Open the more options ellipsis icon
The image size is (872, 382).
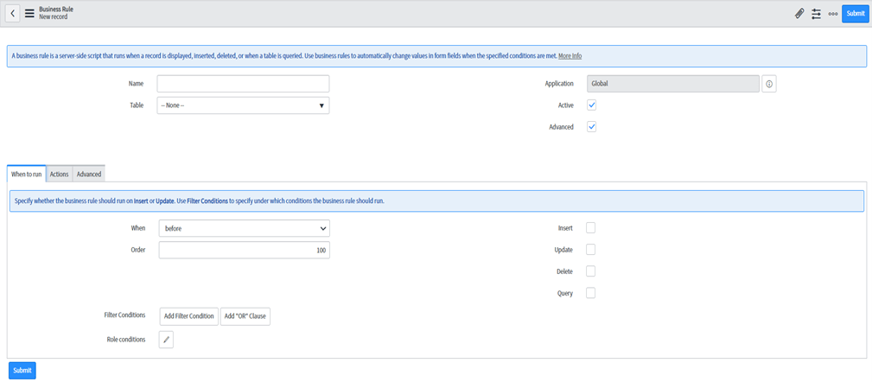coord(832,14)
